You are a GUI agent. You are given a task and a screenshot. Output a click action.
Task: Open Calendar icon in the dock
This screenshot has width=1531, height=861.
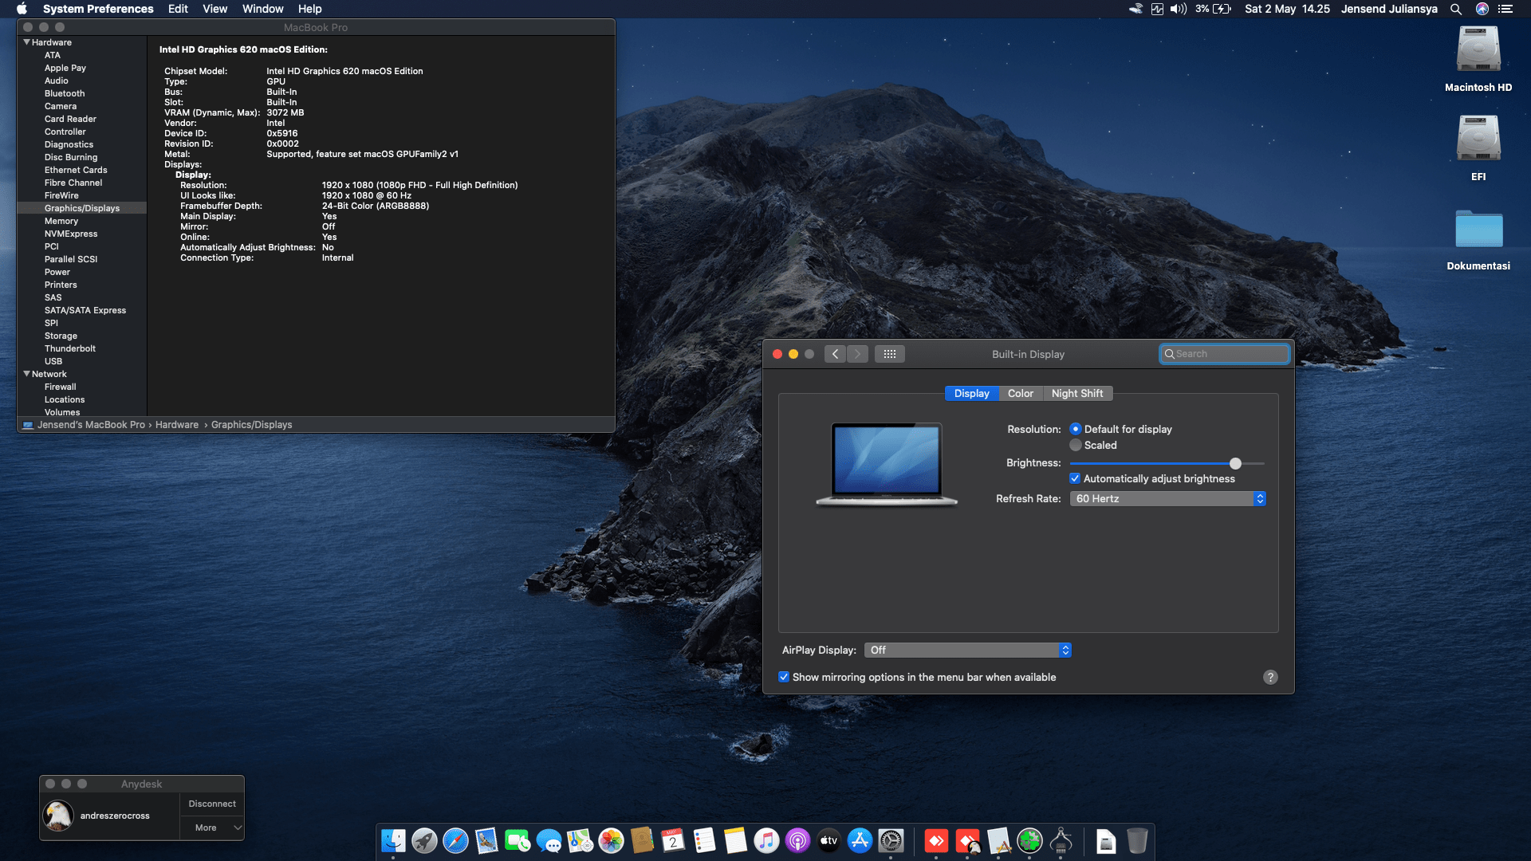pos(673,840)
